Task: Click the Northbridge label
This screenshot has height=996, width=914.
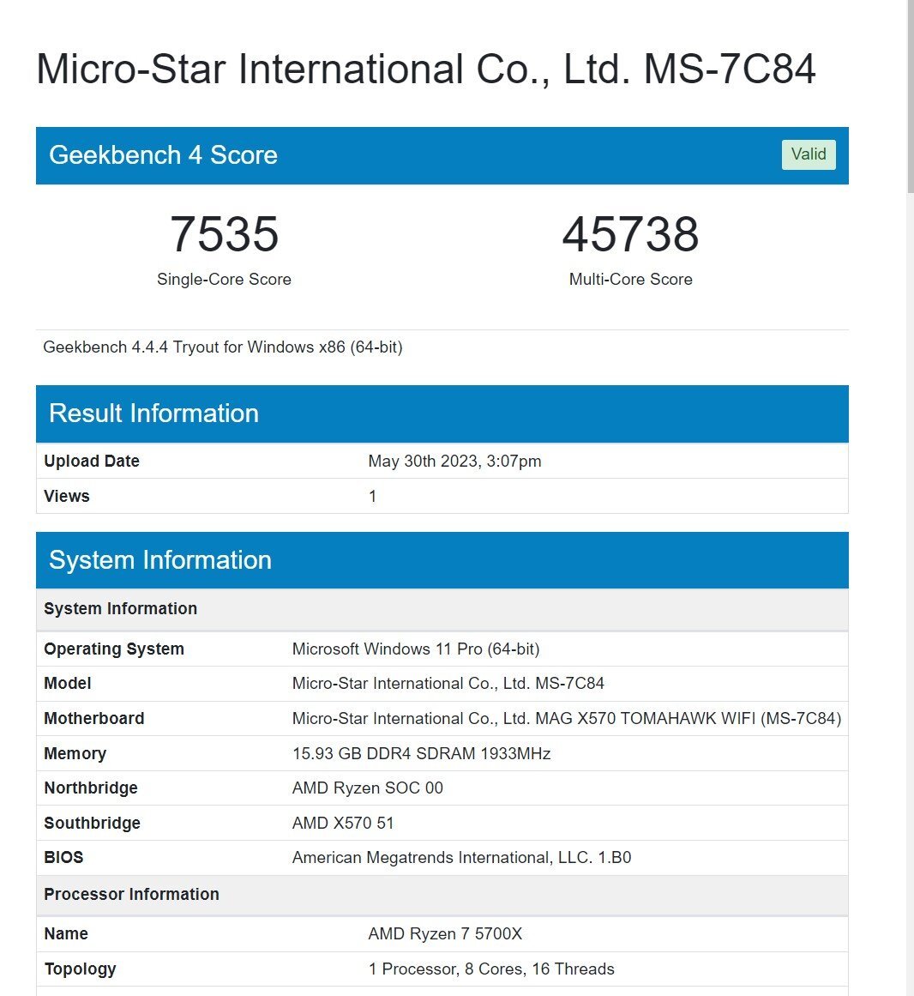Action: pos(91,788)
